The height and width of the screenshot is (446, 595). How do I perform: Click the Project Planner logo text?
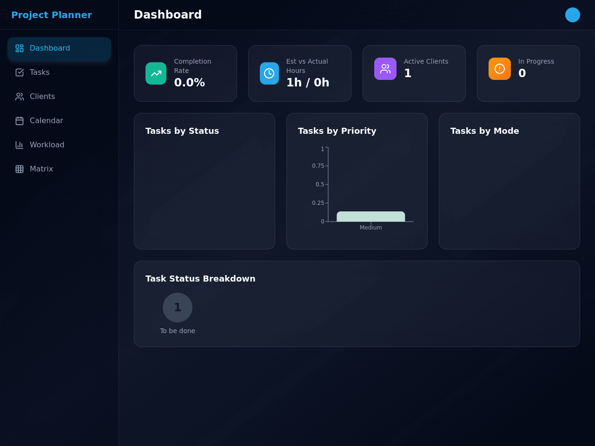click(52, 15)
